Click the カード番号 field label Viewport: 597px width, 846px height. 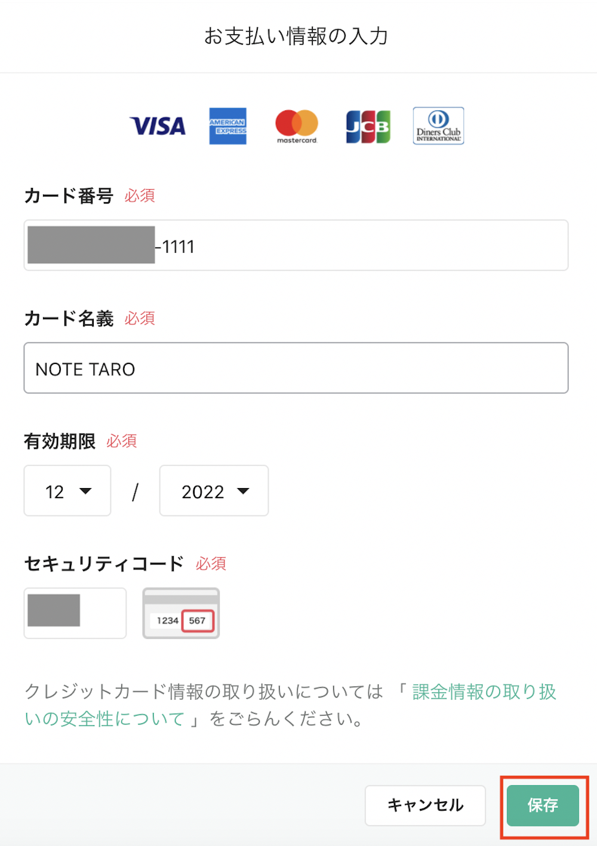click(69, 196)
